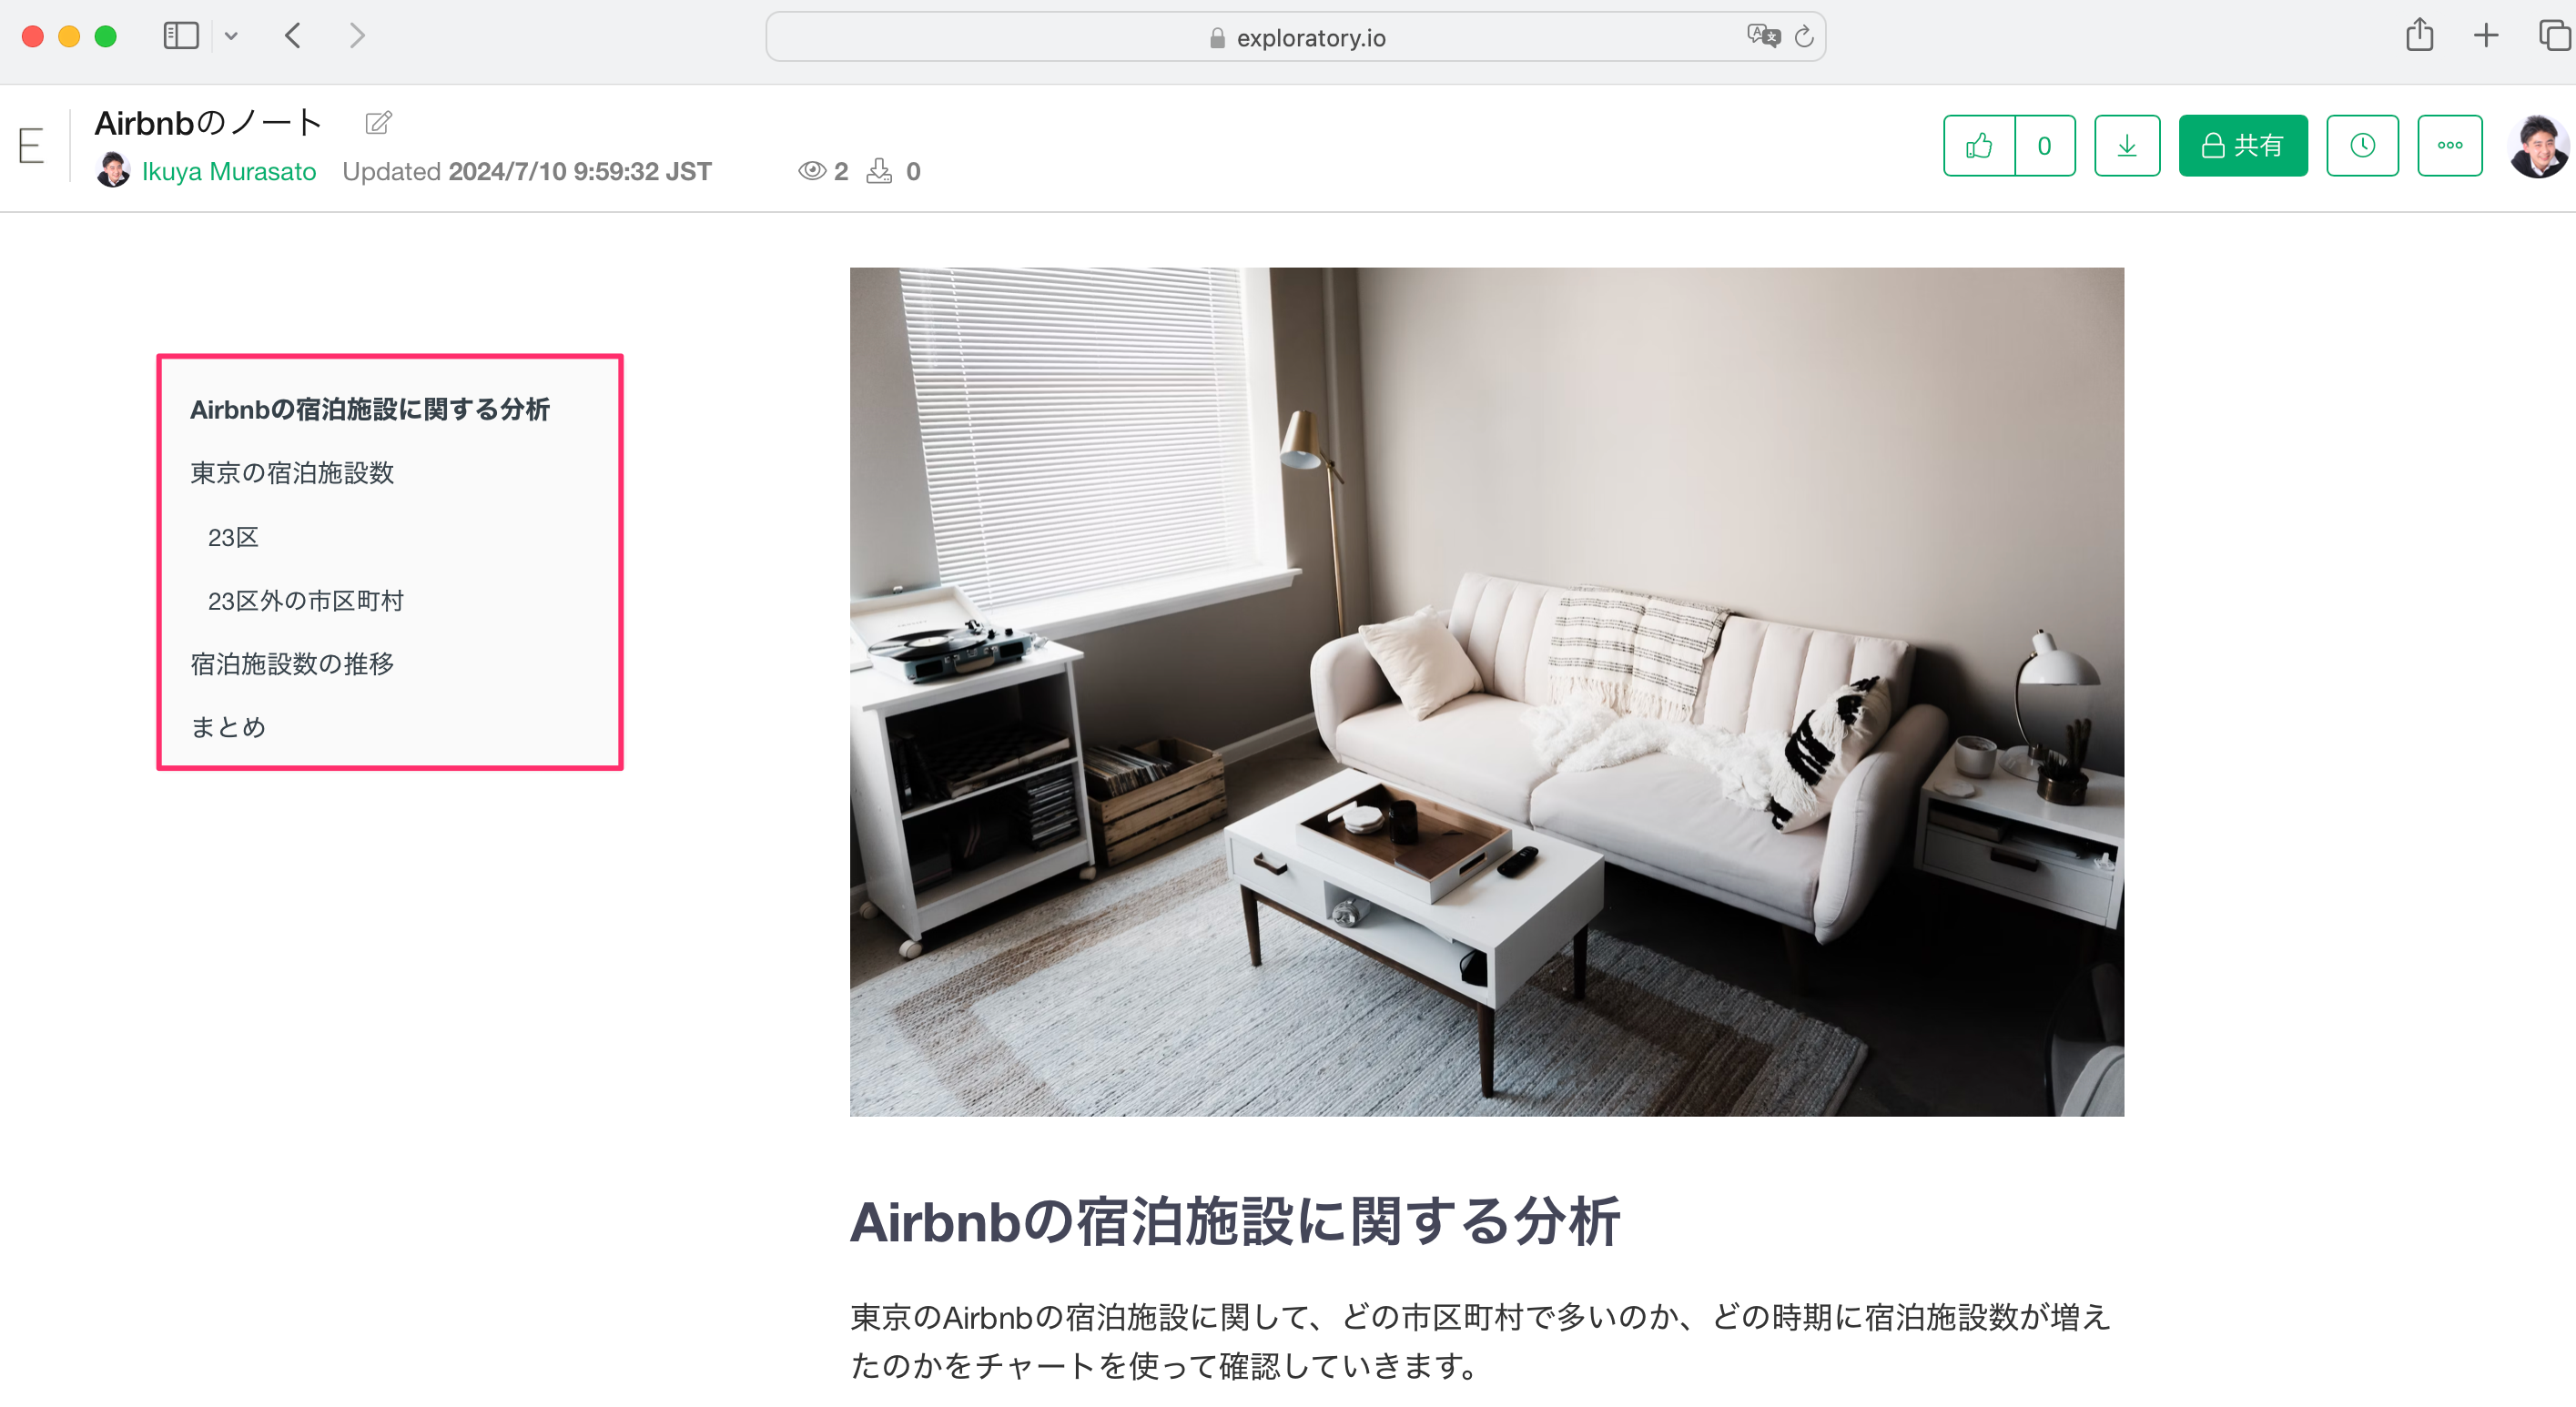Click the edit note title pencil icon
Screen dimensions: 2576x1407
tap(379, 123)
